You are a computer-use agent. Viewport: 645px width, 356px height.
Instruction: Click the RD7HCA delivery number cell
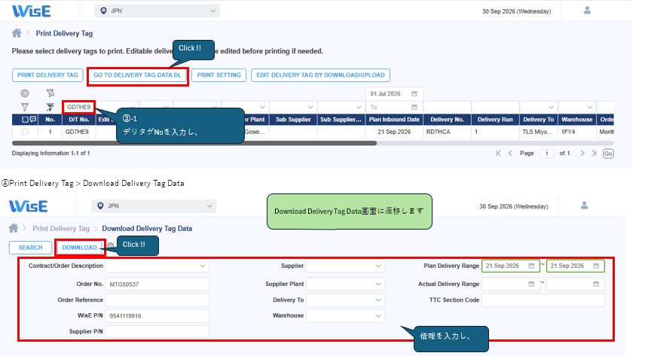447,132
